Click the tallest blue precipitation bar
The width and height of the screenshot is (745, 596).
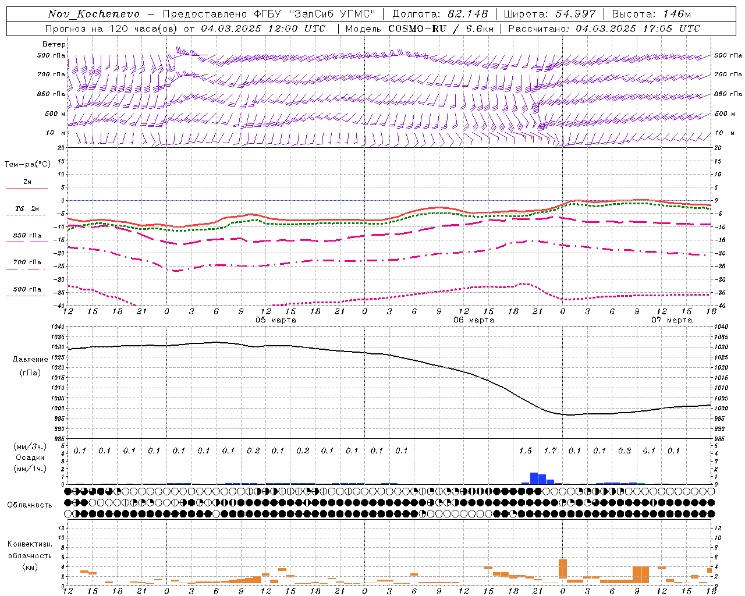[534, 478]
